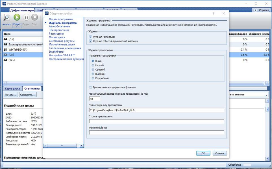272x169 pixels.
Task: Uncheck the Журнал PerfectDisk checkbox
Action: (90, 37)
